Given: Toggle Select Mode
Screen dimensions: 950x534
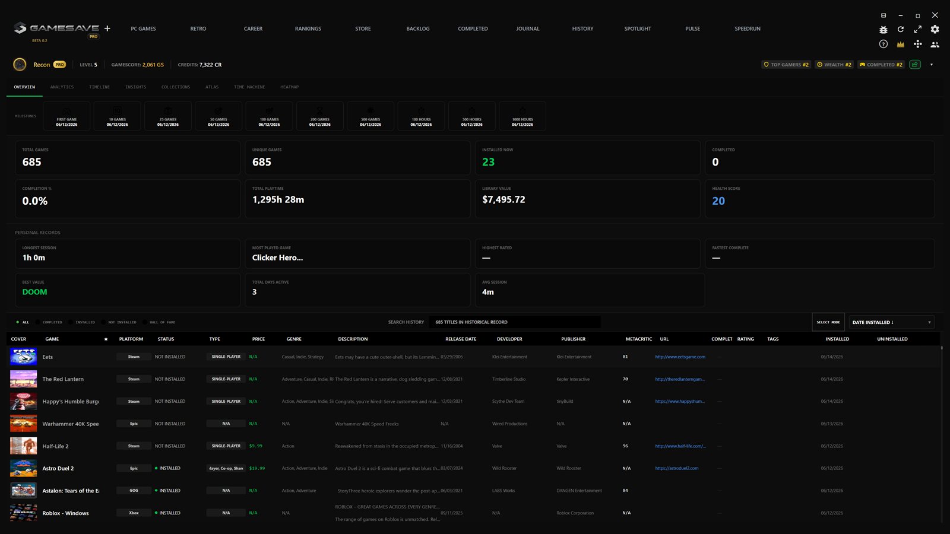Looking at the screenshot, I should pos(828,322).
